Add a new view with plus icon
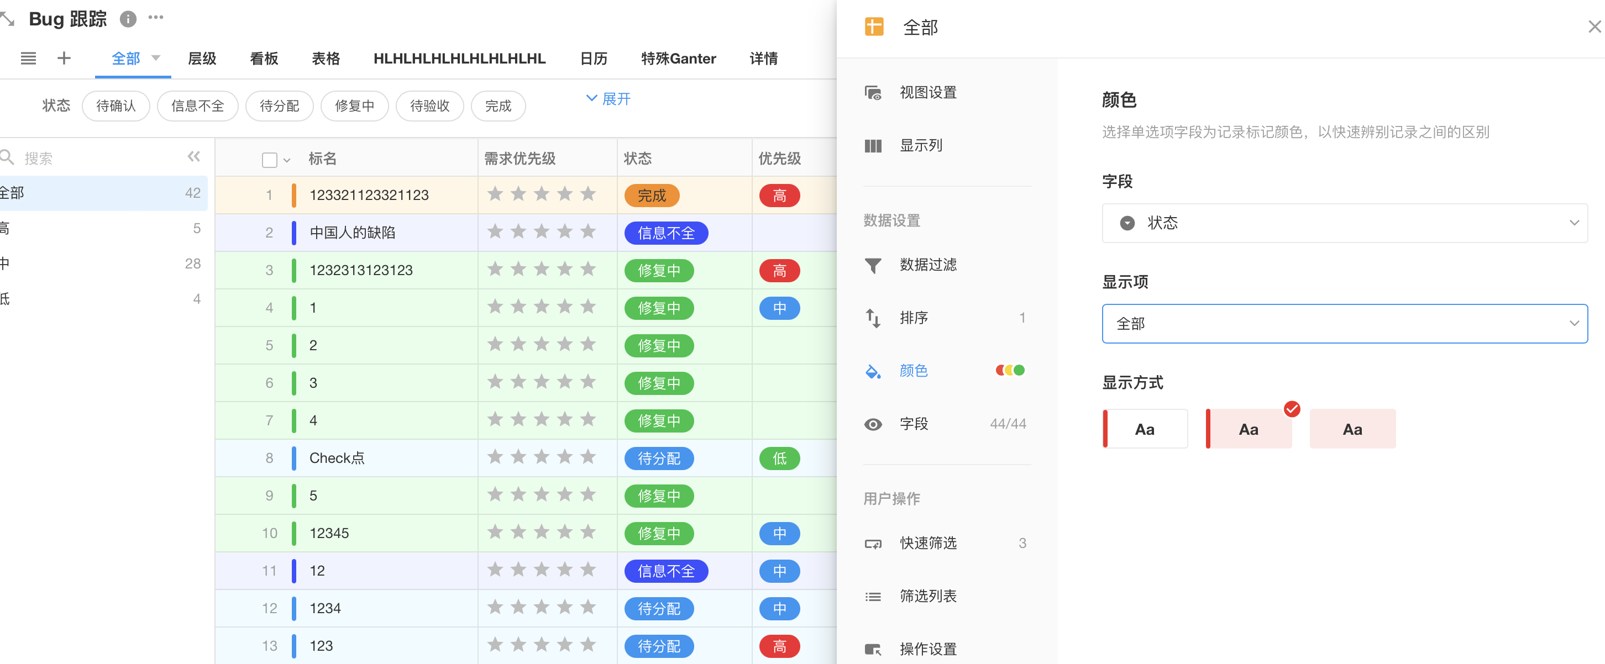Image resolution: width=1605 pixels, height=664 pixels. pos(64,59)
